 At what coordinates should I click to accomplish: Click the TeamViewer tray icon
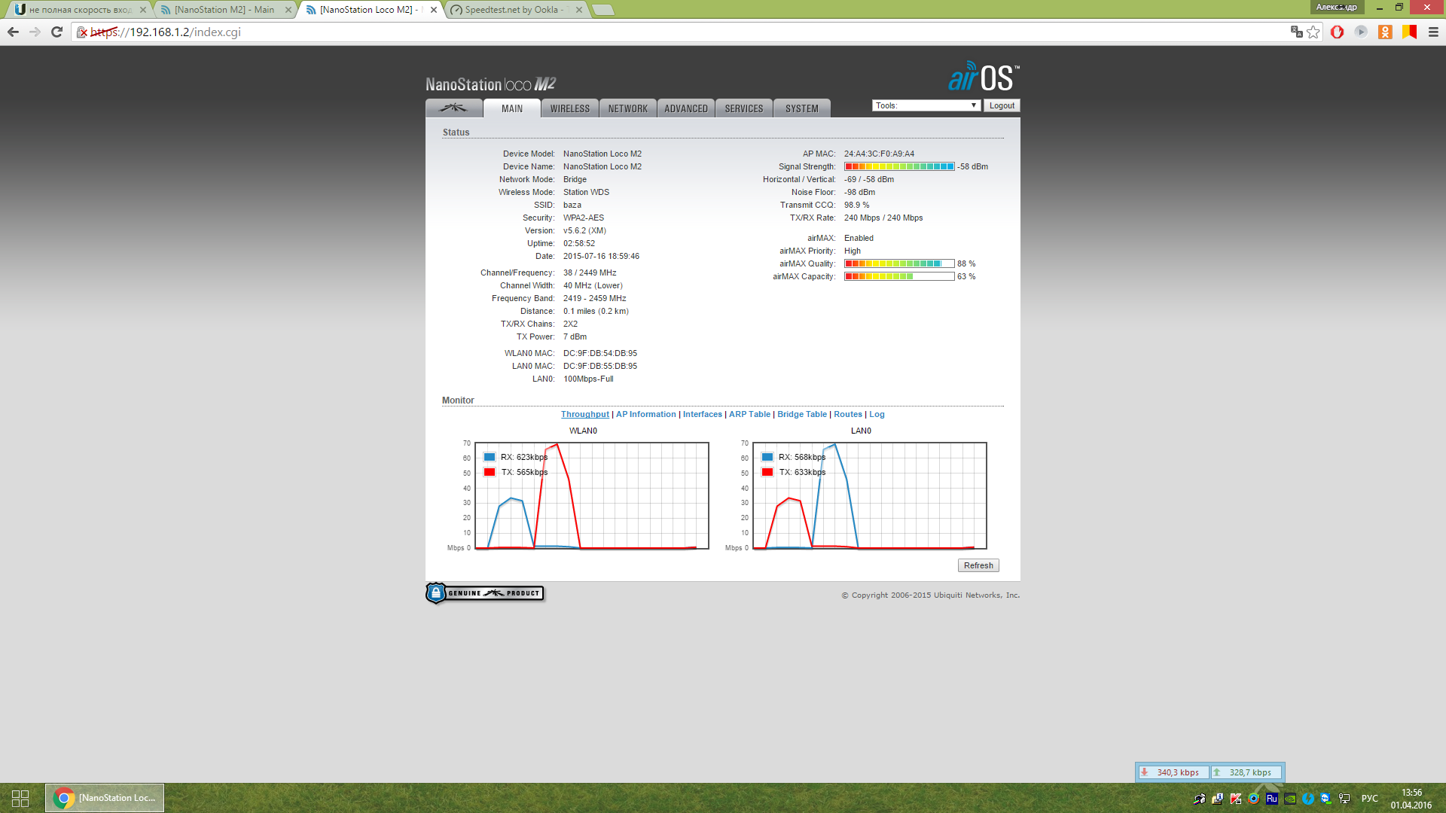tap(1326, 799)
